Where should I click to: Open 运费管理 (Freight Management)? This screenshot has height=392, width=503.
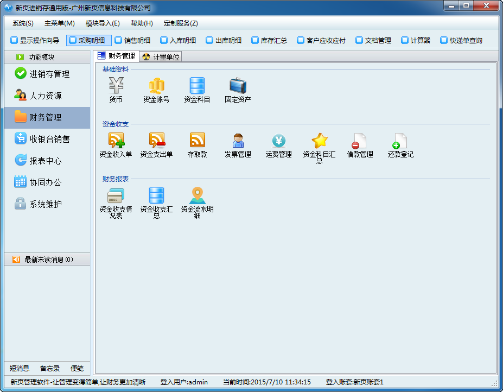tap(278, 142)
